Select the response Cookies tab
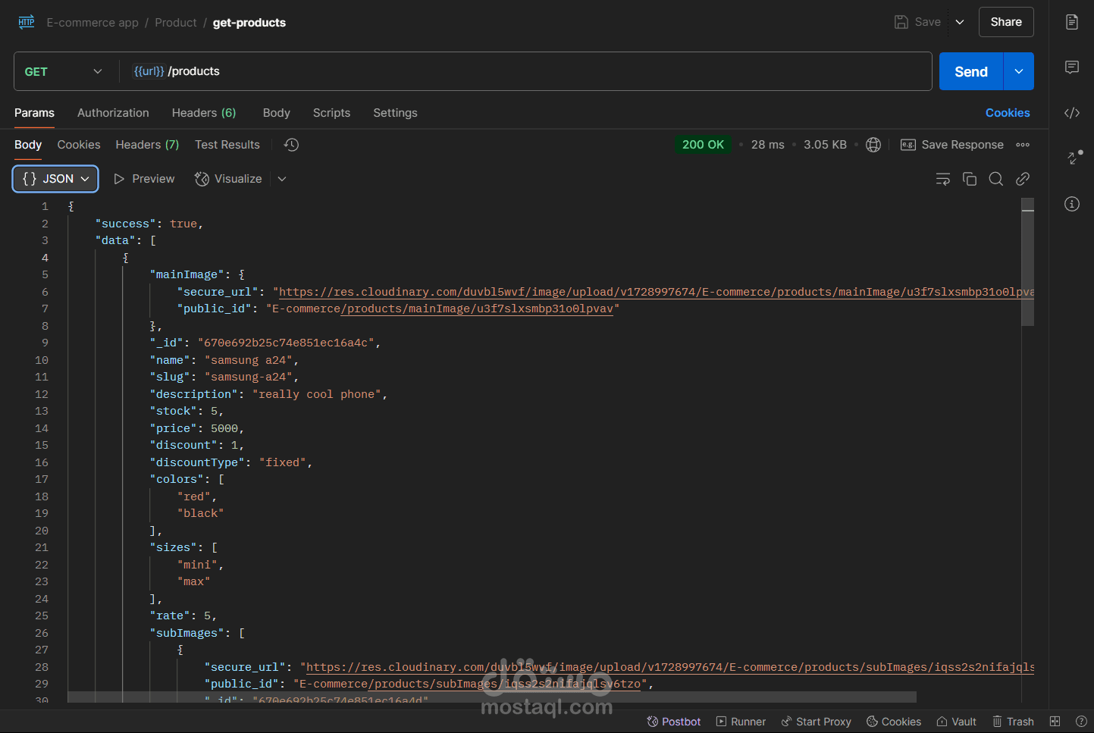Image resolution: width=1094 pixels, height=733 pixels. (x=79, y=145)
